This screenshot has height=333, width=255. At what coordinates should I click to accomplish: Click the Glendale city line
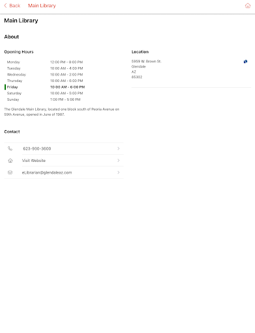(139, 66)
